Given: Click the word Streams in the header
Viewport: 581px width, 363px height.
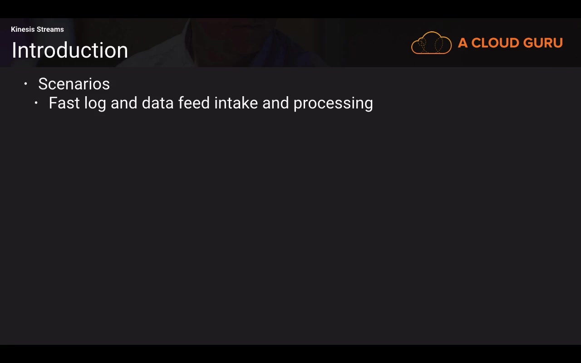Looking at the screenshot, I should click(x=50, y=29).
